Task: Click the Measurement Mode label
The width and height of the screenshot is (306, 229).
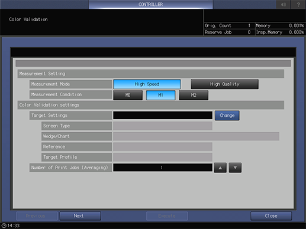Action: coord(70,84)
